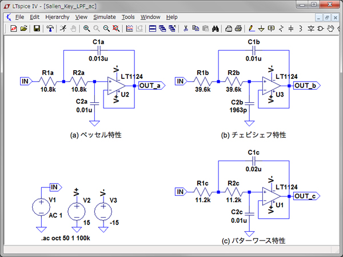The height and width of the screenshot is (257, 343).
Task: Open the Simulate menu
Action: coord(104,17)
